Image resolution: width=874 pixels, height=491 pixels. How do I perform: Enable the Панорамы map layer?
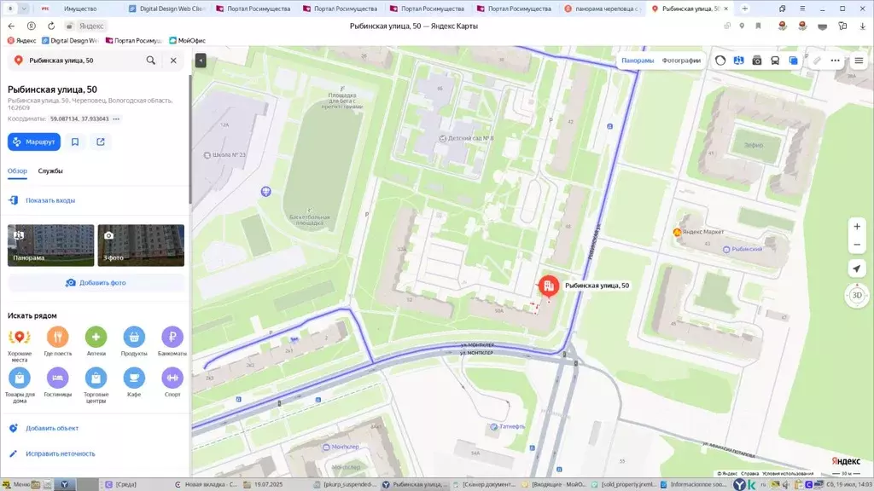click(x=638, y=61)
